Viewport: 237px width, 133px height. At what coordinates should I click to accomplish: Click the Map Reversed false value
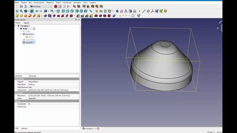(30, 87)
